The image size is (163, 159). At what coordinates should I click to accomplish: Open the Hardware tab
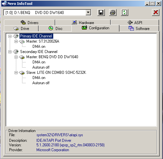(83, 22)
